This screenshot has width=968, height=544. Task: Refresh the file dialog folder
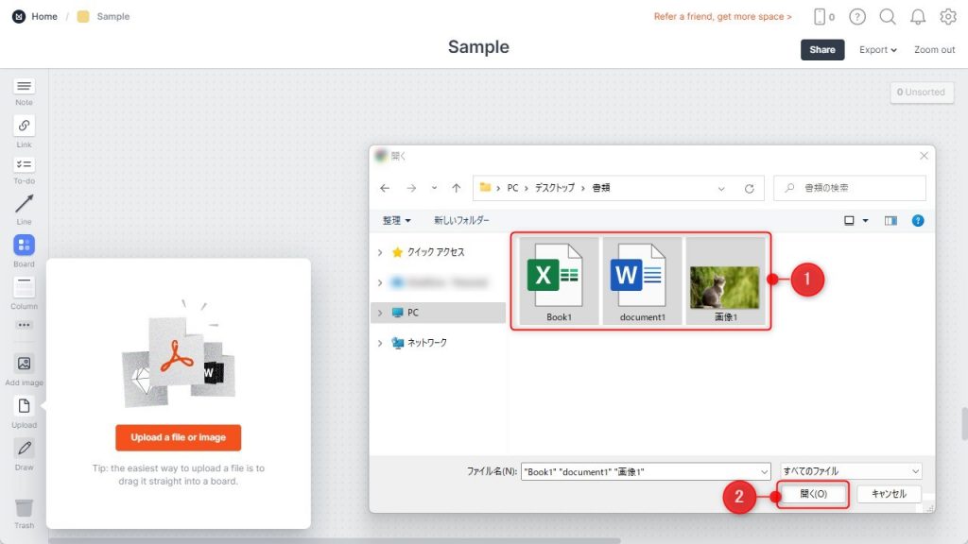750,189
